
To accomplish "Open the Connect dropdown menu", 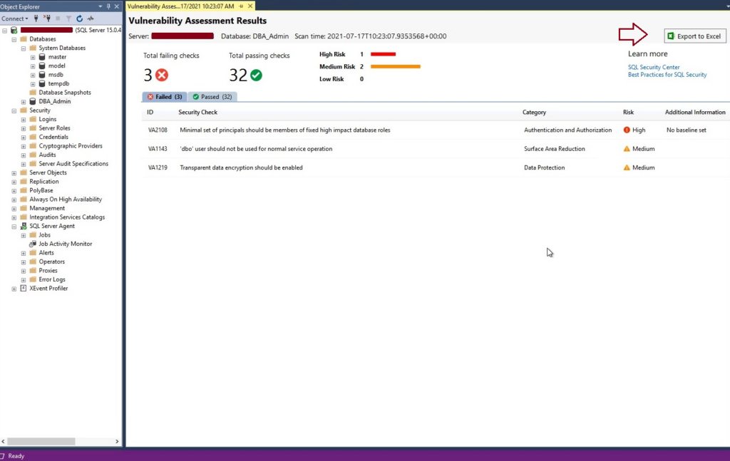I will (x=14, y=19).
